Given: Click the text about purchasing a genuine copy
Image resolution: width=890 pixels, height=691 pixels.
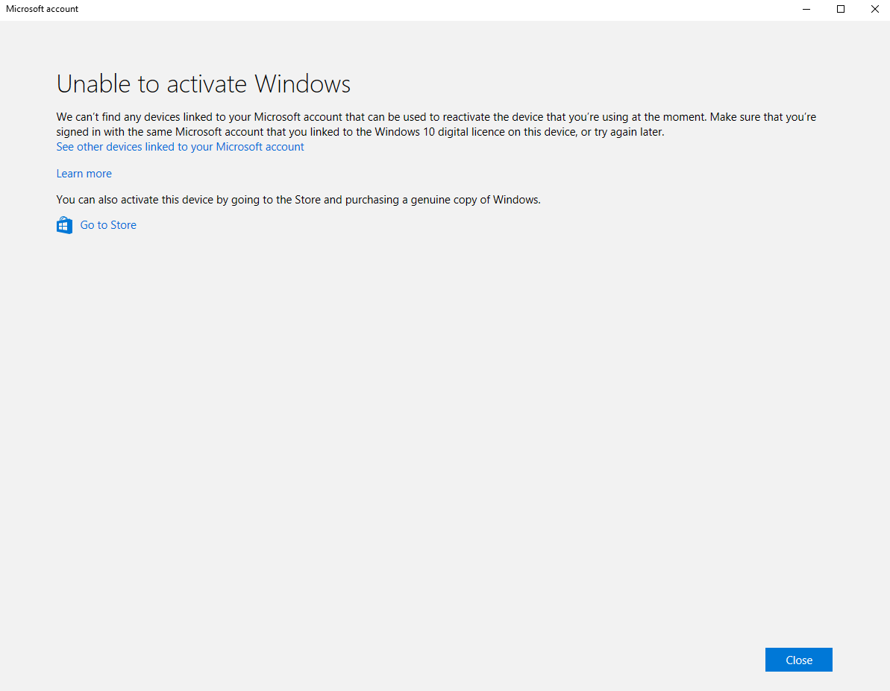Looking at the screenshot, I should [298, 200].
